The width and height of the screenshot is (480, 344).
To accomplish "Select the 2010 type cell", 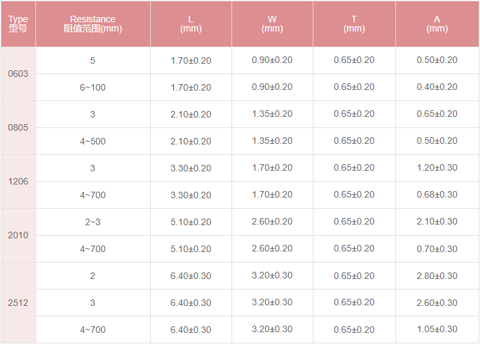I will pos(18,236).
